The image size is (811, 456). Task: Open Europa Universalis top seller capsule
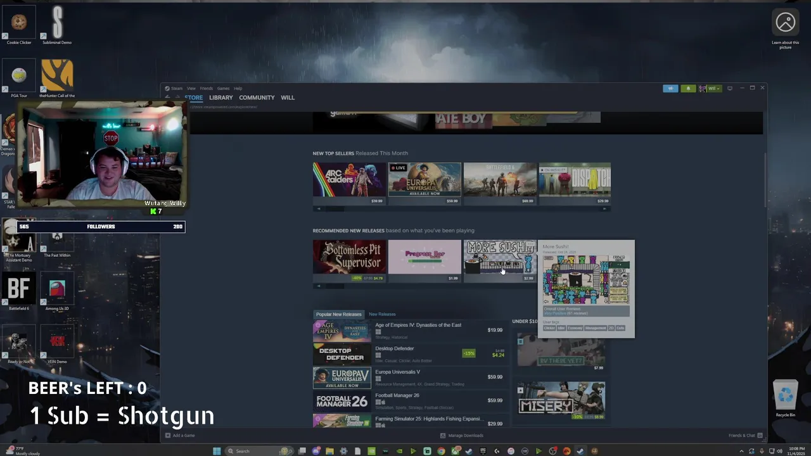point(425,183)
